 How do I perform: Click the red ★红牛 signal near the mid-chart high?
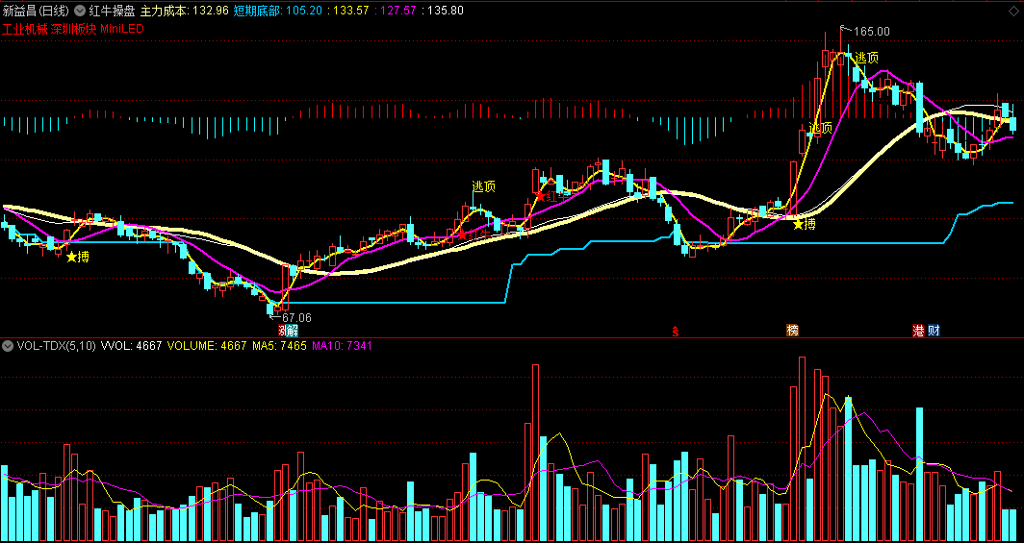pyautogui.click(x=551, y=195)
